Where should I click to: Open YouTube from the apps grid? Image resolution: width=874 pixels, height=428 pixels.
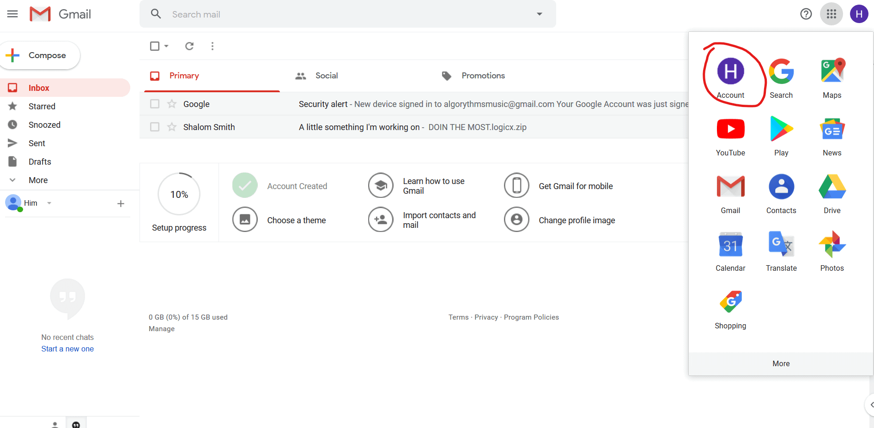(730, 136)
